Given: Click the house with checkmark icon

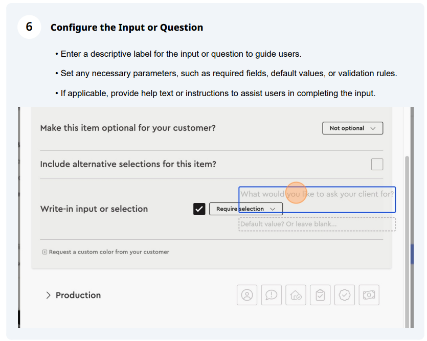Looking at the screenshot, I should (296, 295).
